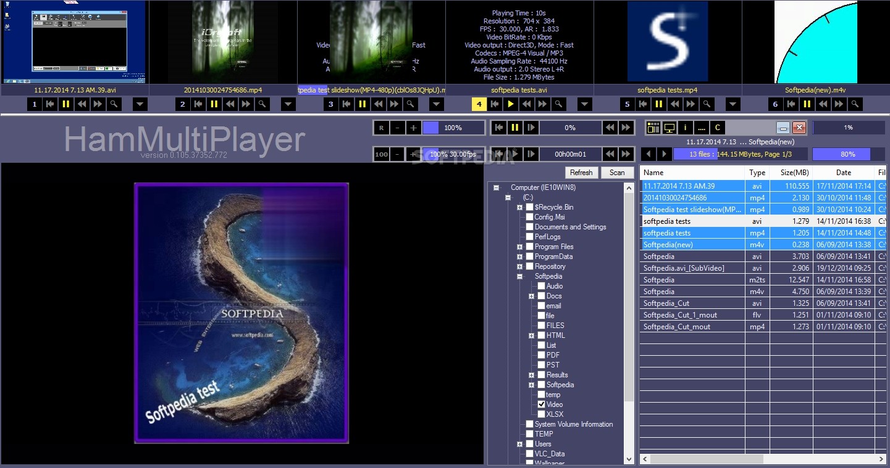Viewport: 890px width, 468px height.
Task: Click the Softpedia(new).m4v video thumbnail
Action: pyautogui.click(x=815, y=42)
